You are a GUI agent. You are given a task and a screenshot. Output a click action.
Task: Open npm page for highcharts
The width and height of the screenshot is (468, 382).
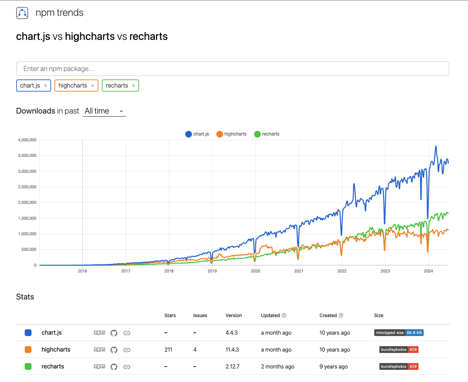[x=99, y=350]
